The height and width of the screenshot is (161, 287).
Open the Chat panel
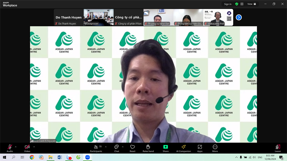pos(116,148)
